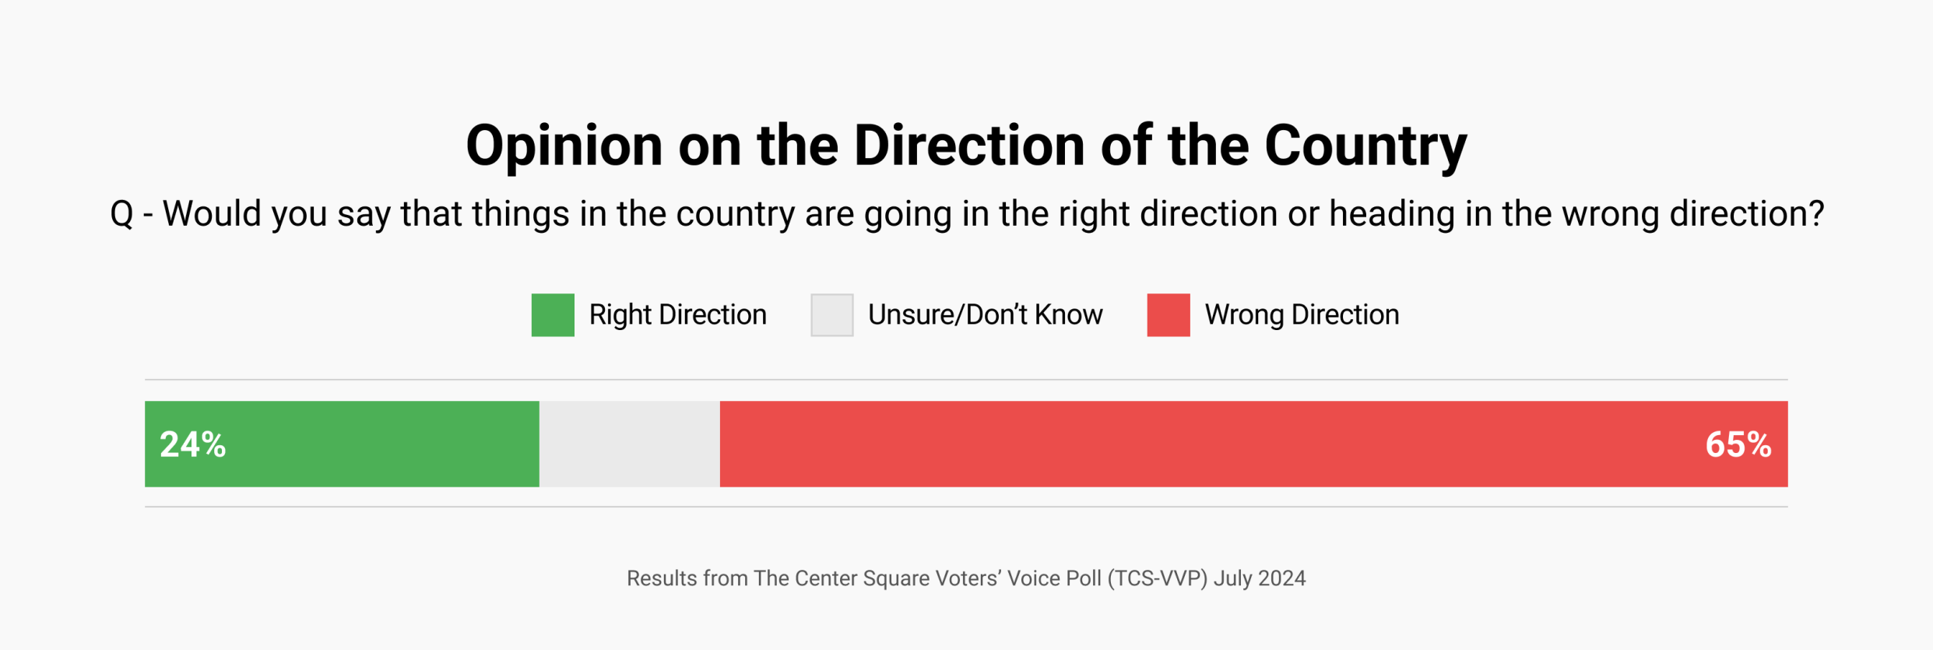
Task: Select the "Wrong Direction" legend label
Action: (1302, 315)
